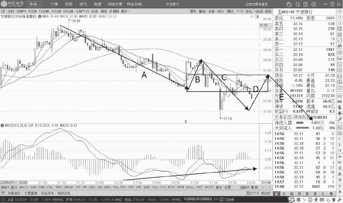Switch to 日线 daily period
Image resolution: width=343 pixels, height=203 pixels.
(94, 11)
